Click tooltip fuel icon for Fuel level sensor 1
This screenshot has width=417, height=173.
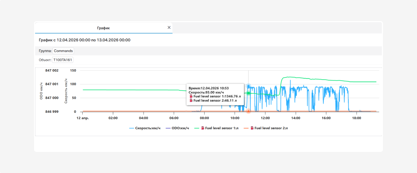[x=191, y=97]
